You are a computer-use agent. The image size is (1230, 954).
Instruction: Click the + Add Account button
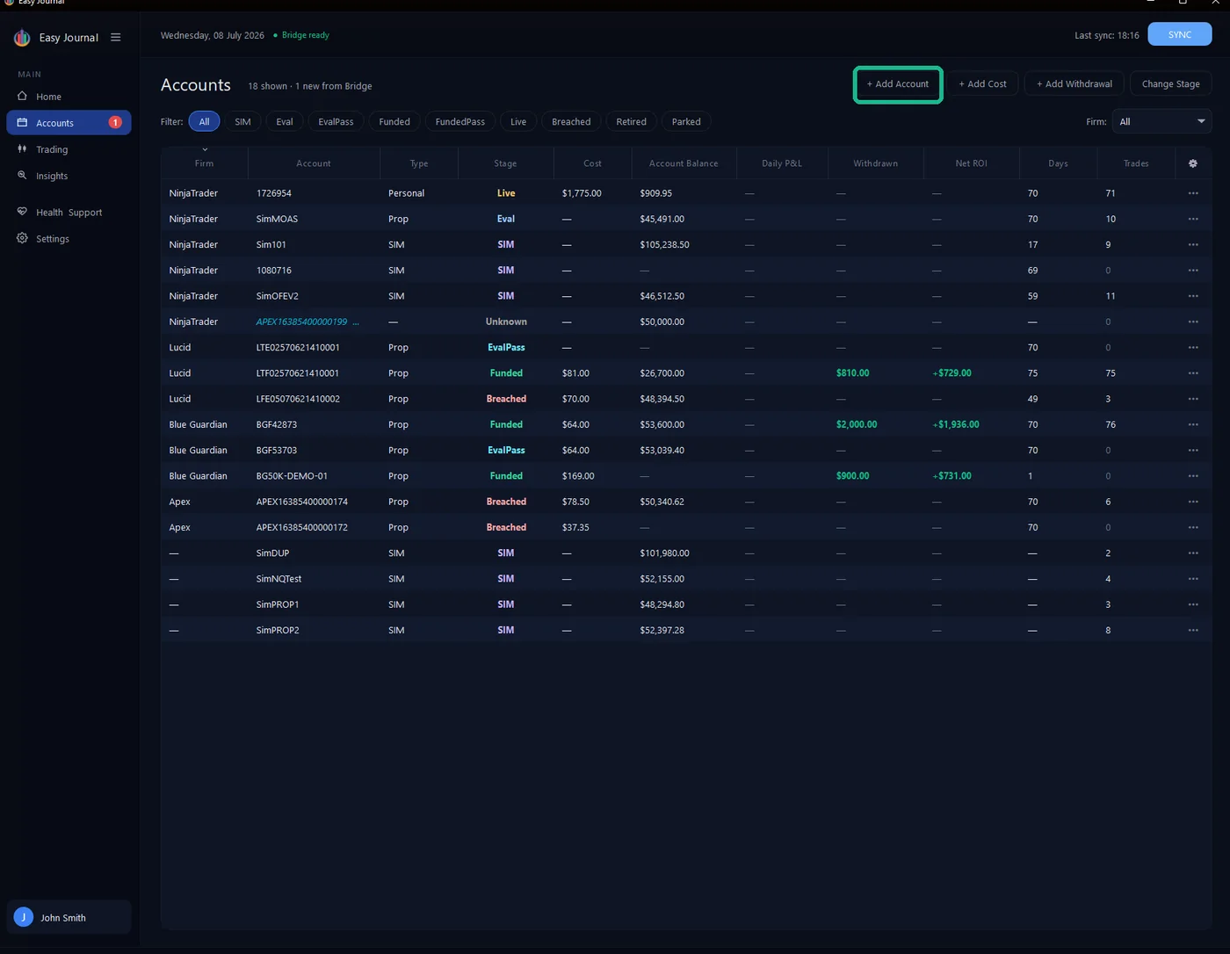(898, 84)
